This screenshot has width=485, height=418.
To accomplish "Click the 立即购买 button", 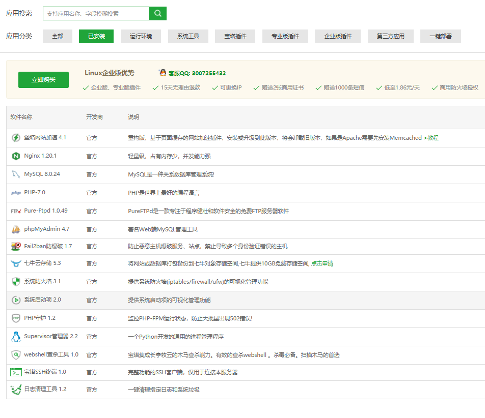I will coord(43,80).
